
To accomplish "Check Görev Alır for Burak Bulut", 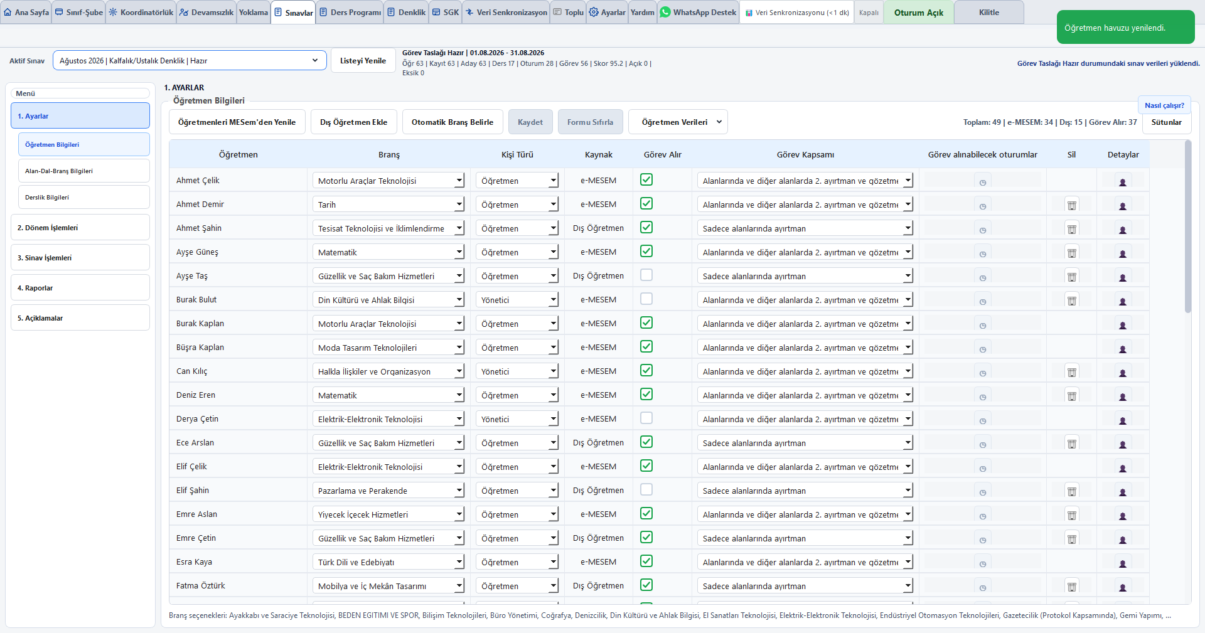I will point(646,299).
